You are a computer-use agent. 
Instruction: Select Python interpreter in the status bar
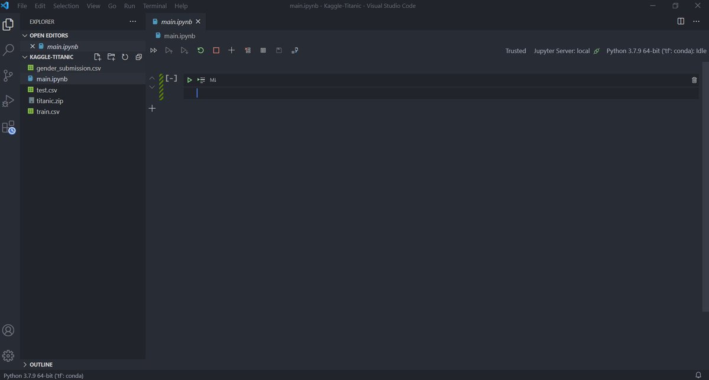[43, 375]
